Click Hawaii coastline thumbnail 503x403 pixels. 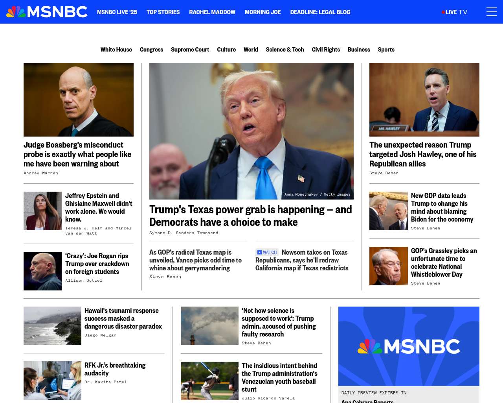coord(52,326)
